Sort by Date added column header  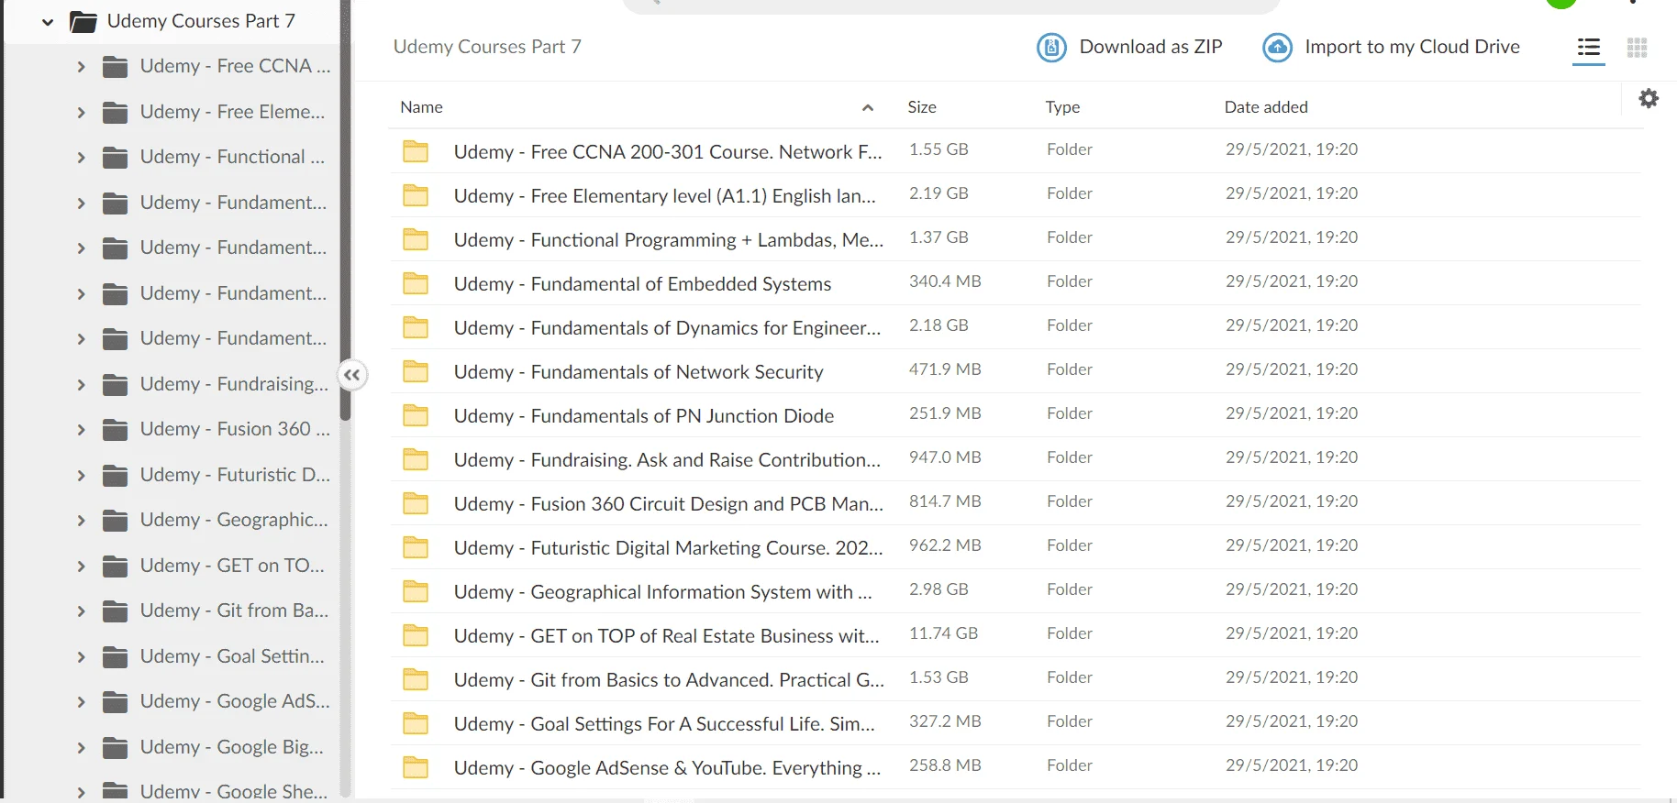click(1266, 107)
